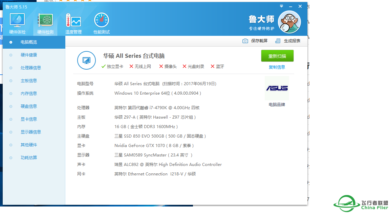Click the 瑞昱 ALC892 sound card value
Viewport: 390px width, 219px height.
(168, 164)
